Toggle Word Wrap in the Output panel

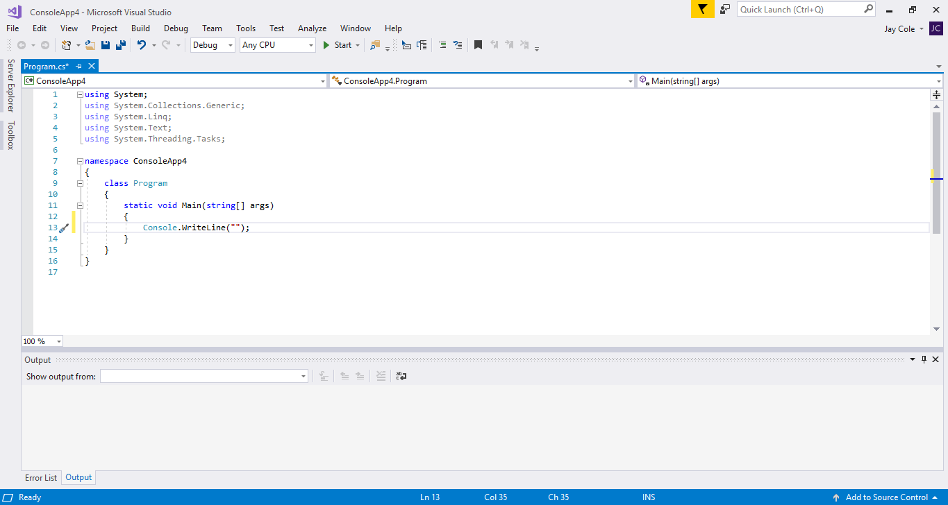[401, 376]
